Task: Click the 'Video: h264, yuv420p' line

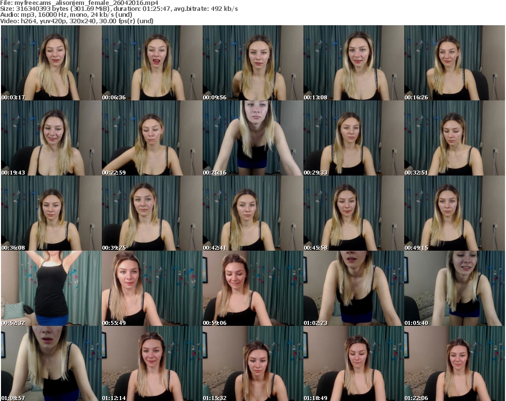Action: [77, 21]
